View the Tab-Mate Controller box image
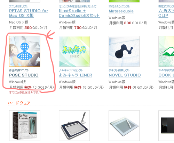 pyautogui.click(x=25, y=126)
